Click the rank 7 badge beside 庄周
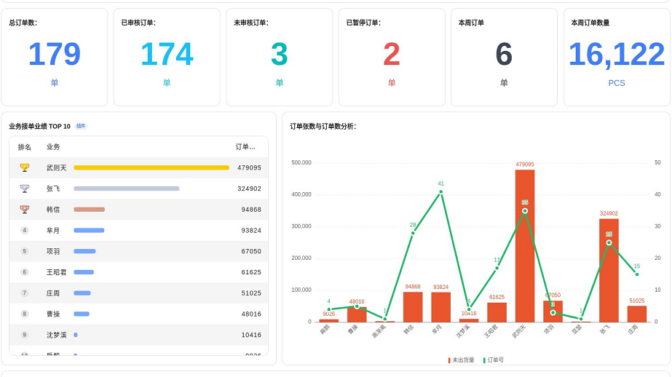The width and height of the screenshot is (672, 377). click(x=25, y=293)
